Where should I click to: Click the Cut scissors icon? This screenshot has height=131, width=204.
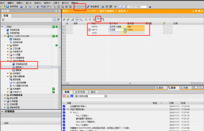click(x=26, y=7)
